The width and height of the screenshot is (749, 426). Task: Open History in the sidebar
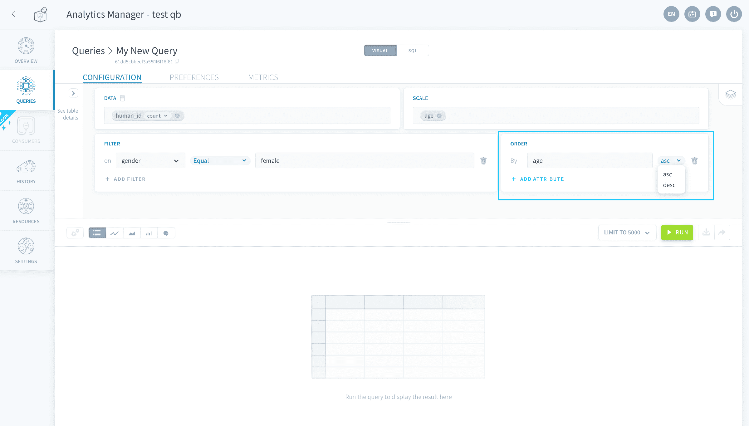click(x=26, y=171)
